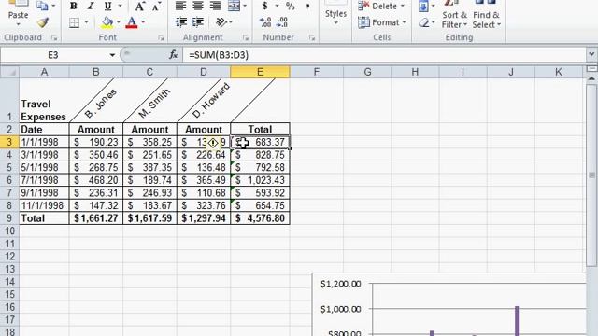Image resolution: width=598 pixels, height=336 pixels.
Task: Click in the formula bar showing =SUM(B3:D3)
Action: (384, 55)
